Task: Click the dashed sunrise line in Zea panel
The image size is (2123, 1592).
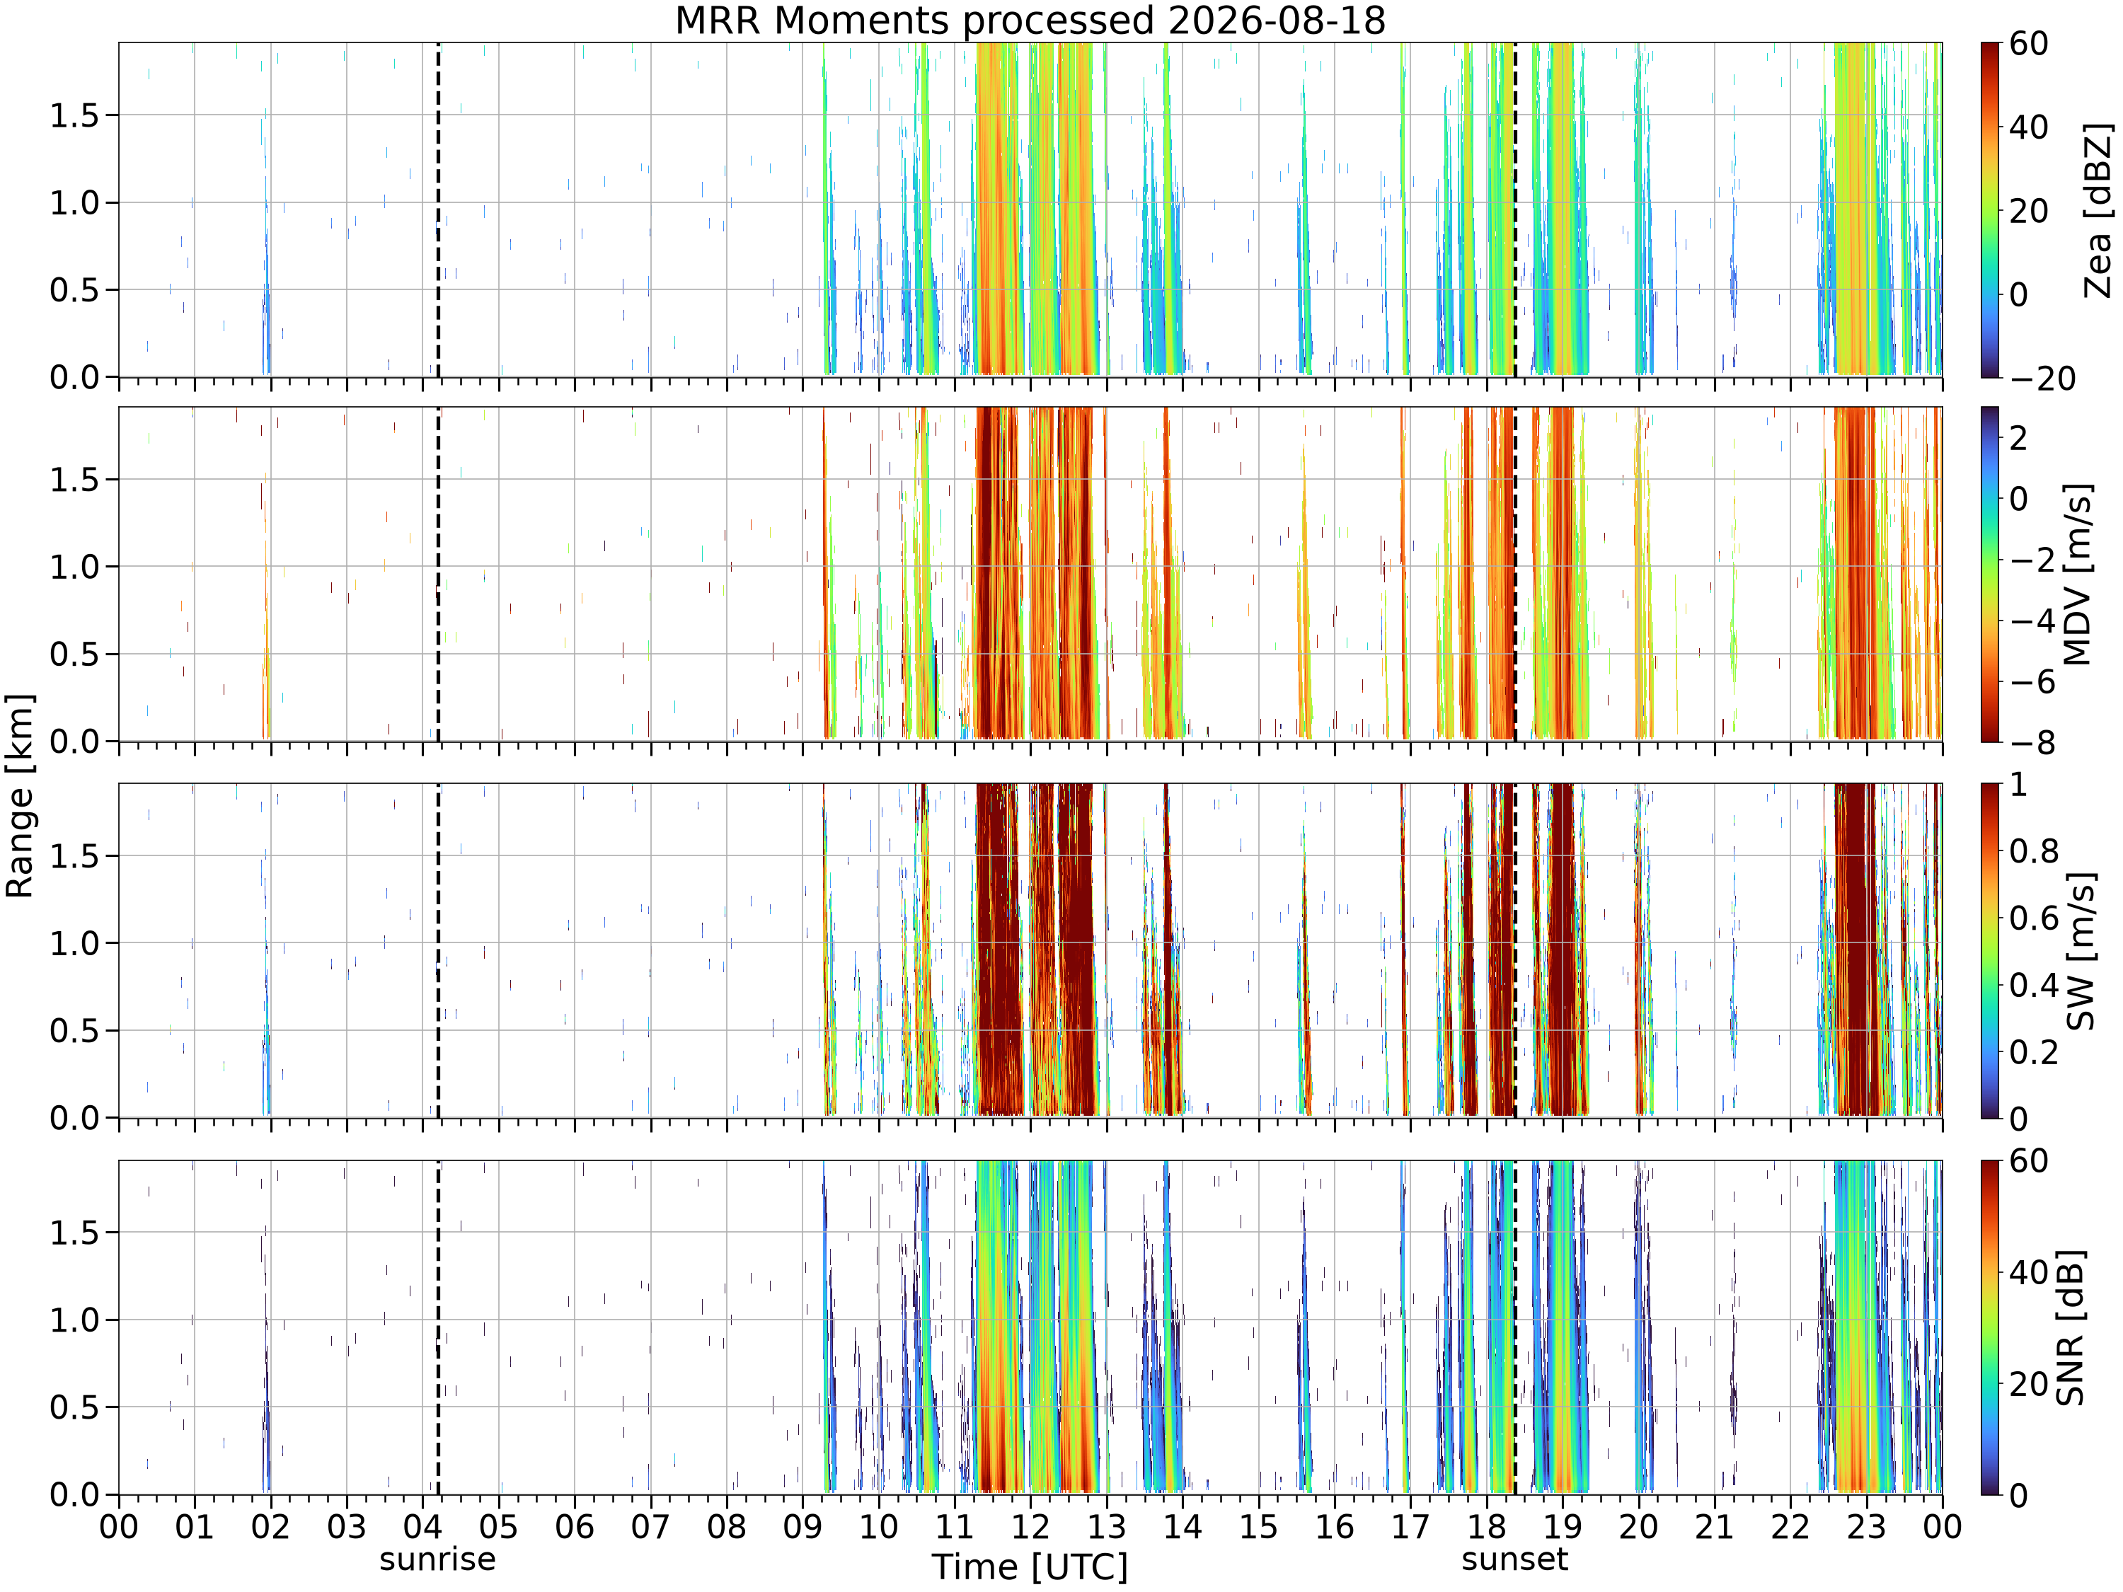Action: [x=439, y=209]
